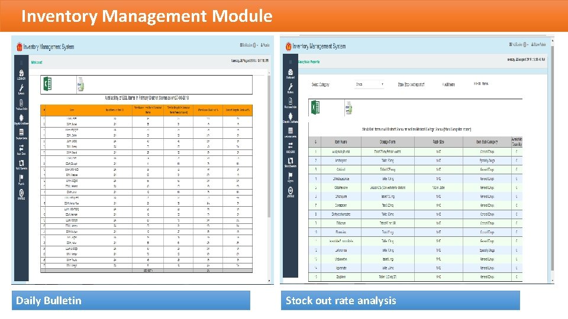
Task: Open the Purchase Order document icon in Daily Bulletin screen
Action: (21, 103)
